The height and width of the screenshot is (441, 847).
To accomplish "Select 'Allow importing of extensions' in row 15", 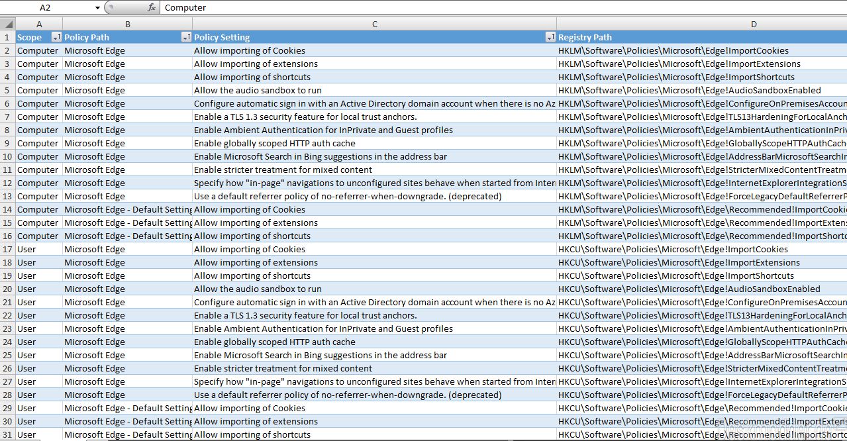I will (375, 222).
